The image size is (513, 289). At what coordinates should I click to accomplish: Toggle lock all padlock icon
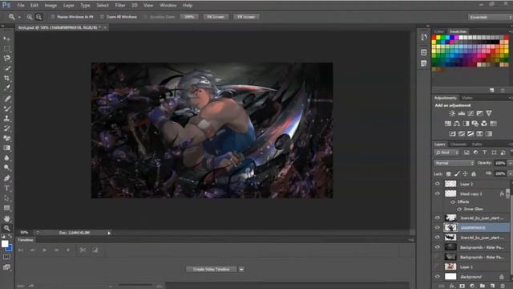[x=474, y=174]
